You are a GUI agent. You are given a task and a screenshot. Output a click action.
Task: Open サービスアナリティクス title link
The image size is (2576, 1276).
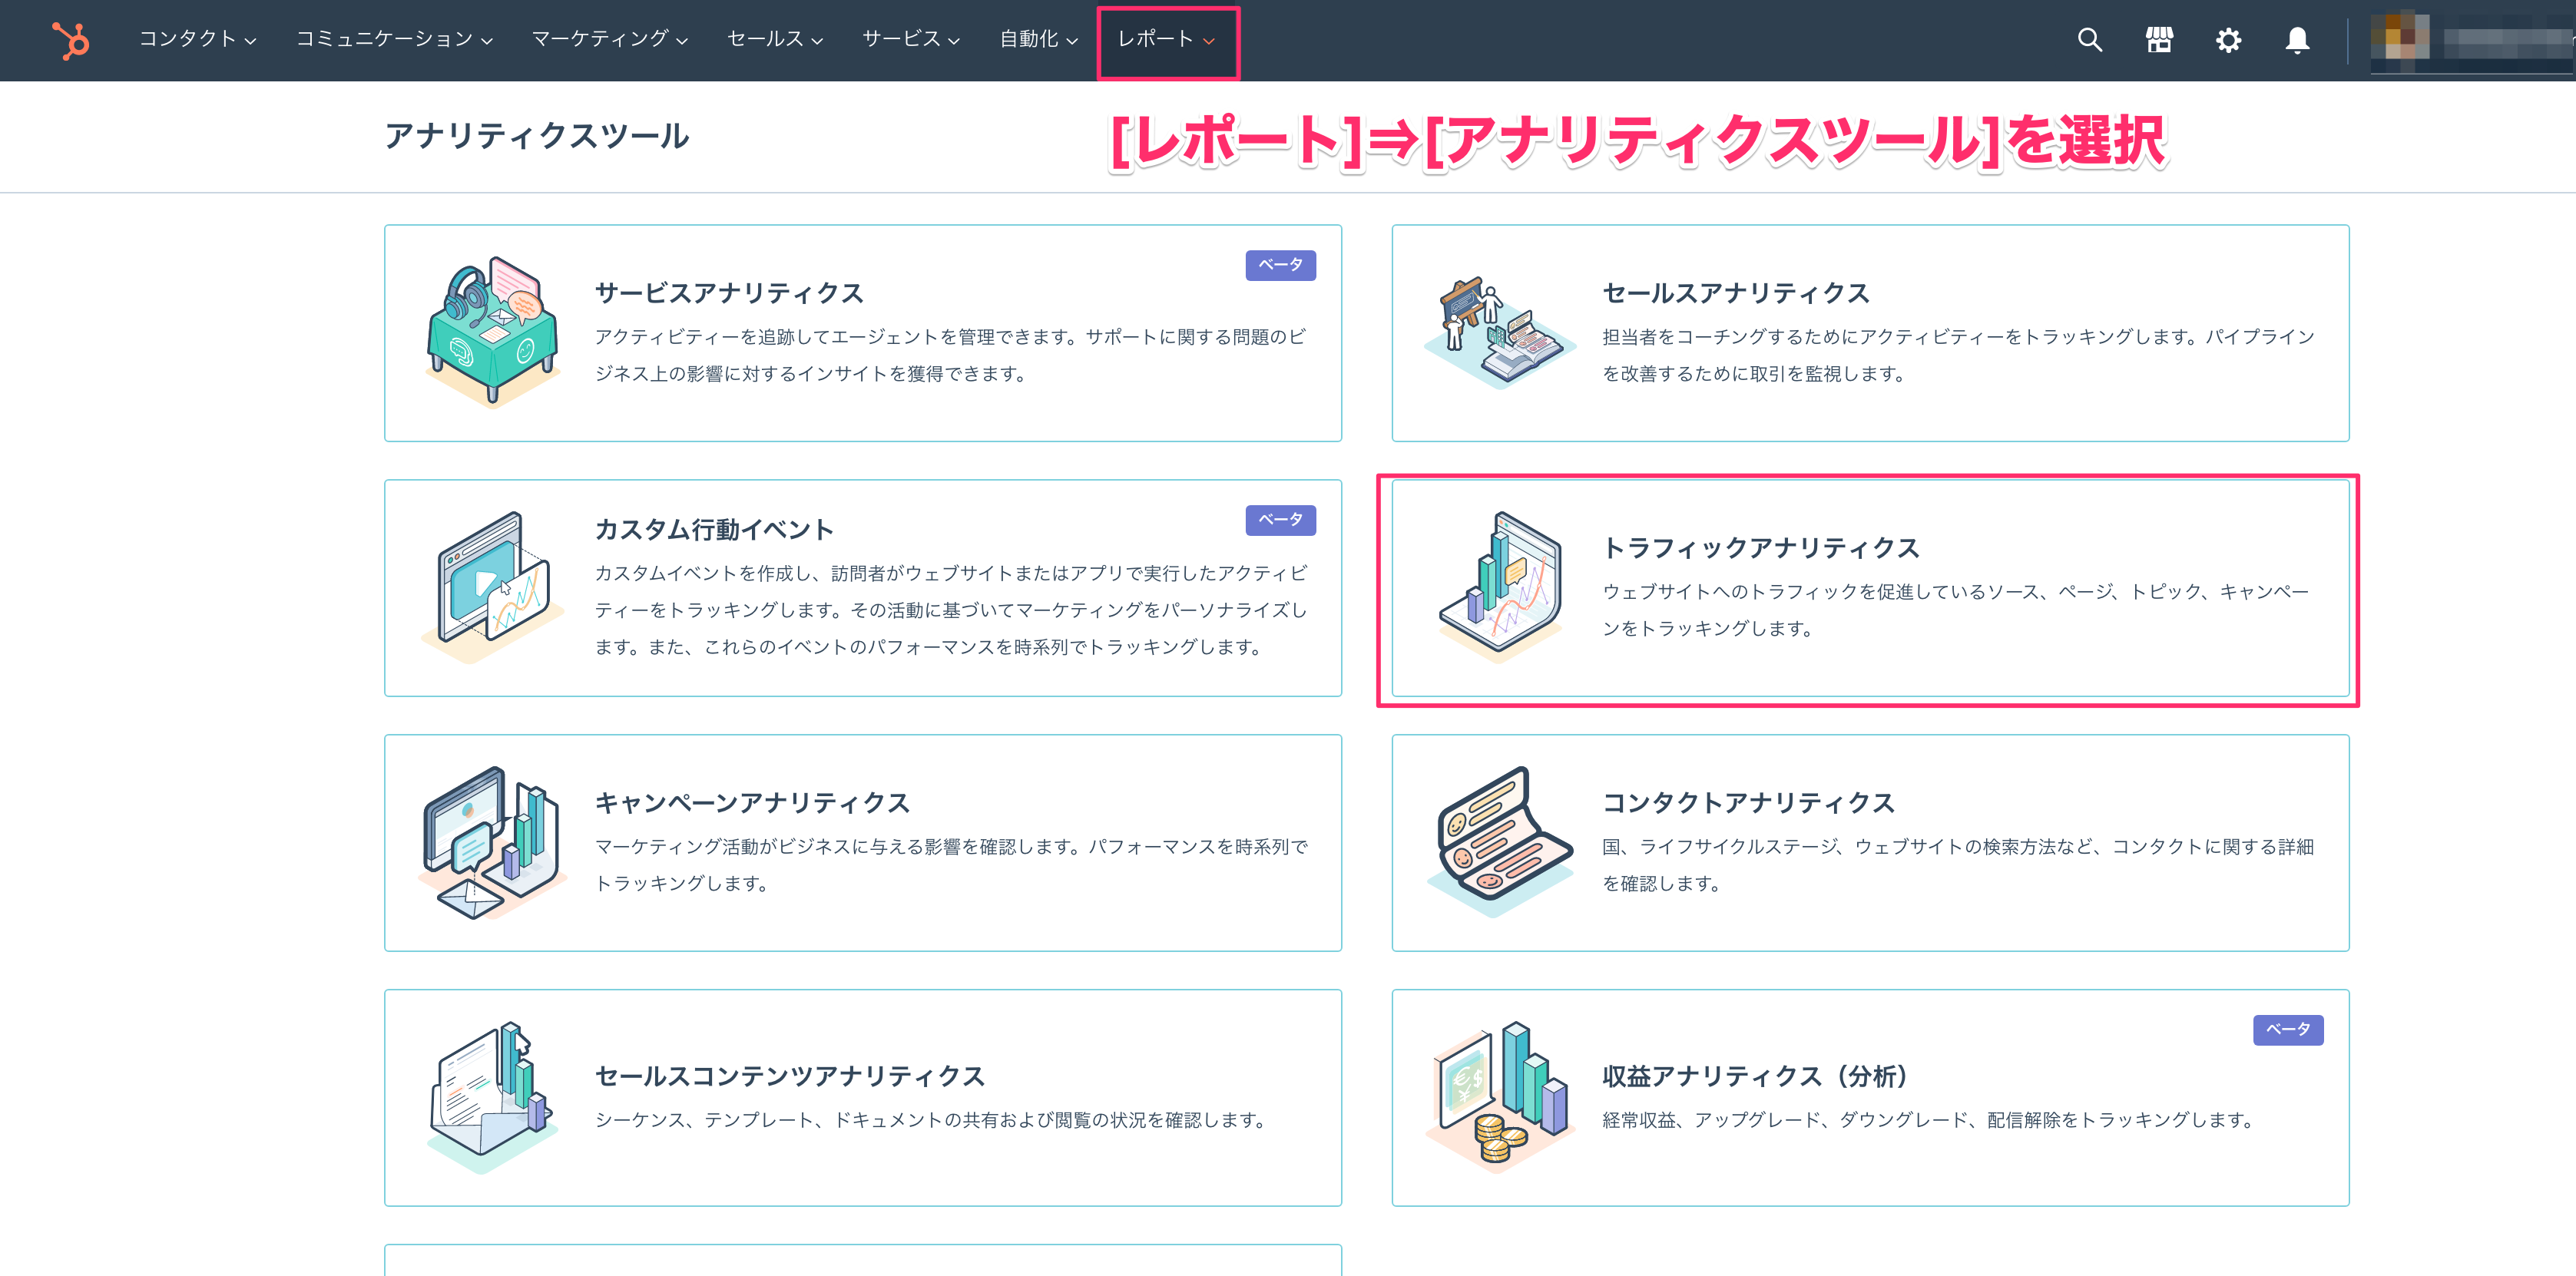tap(729, 293)
